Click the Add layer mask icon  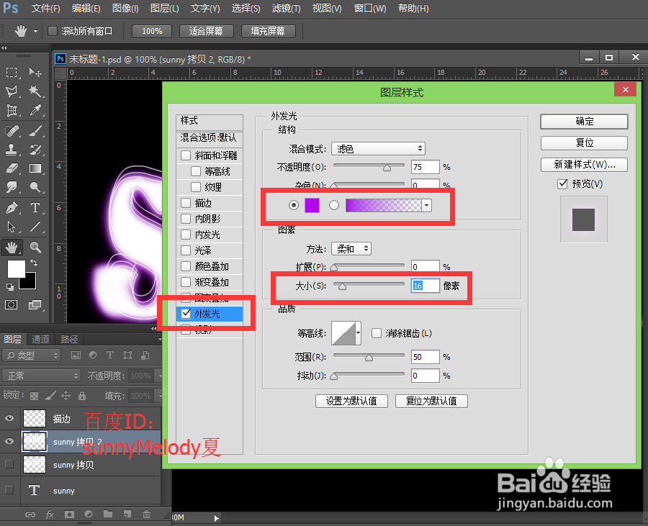70,514
